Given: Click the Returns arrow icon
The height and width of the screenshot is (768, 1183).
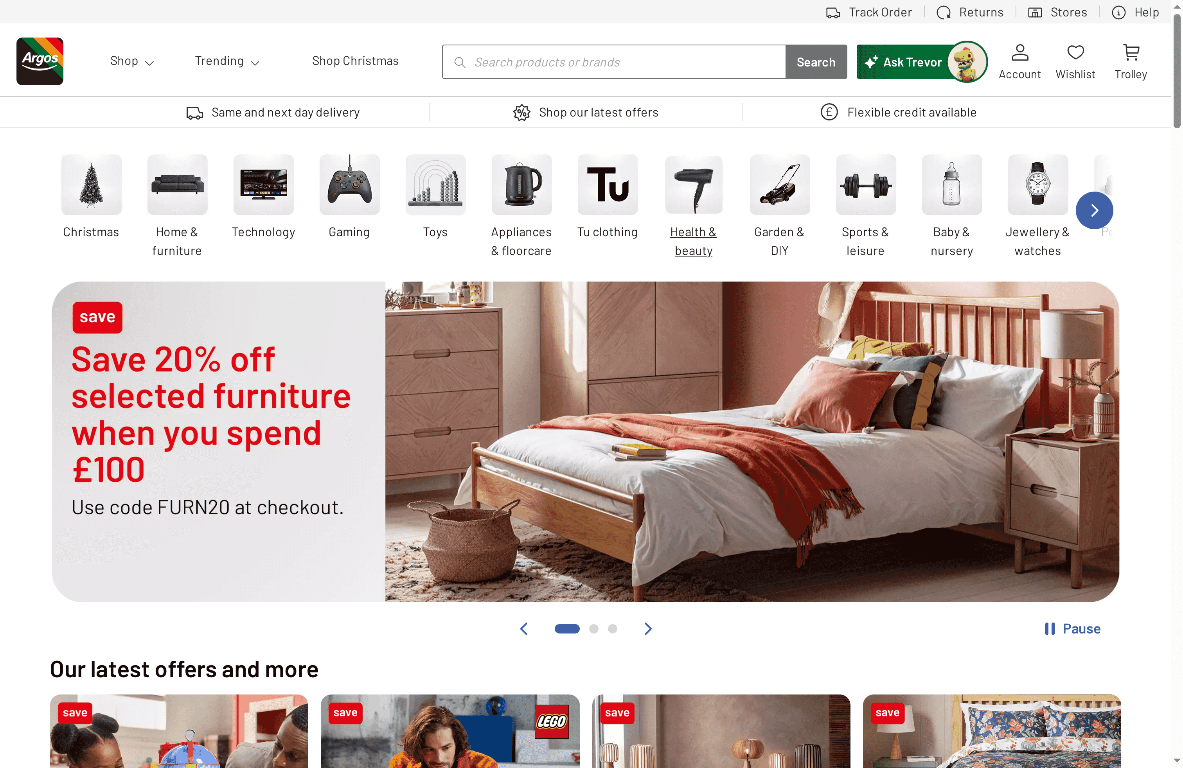Looking at the screenshot, I should point(944,13).
